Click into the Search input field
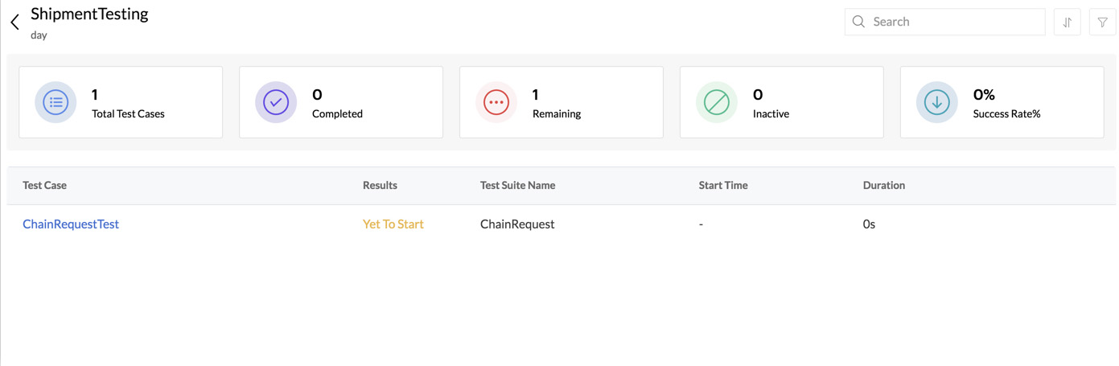 click(953, 22)
